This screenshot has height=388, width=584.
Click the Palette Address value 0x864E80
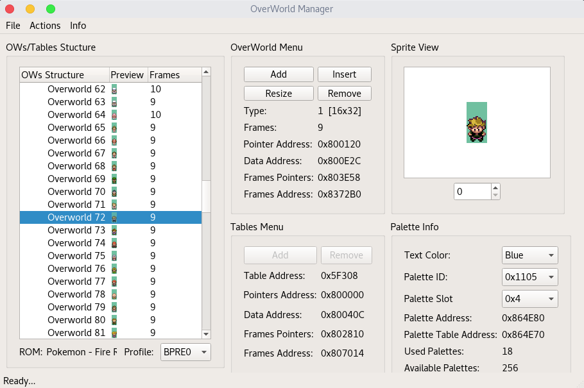pyautogui.click(x=523, y=318)
